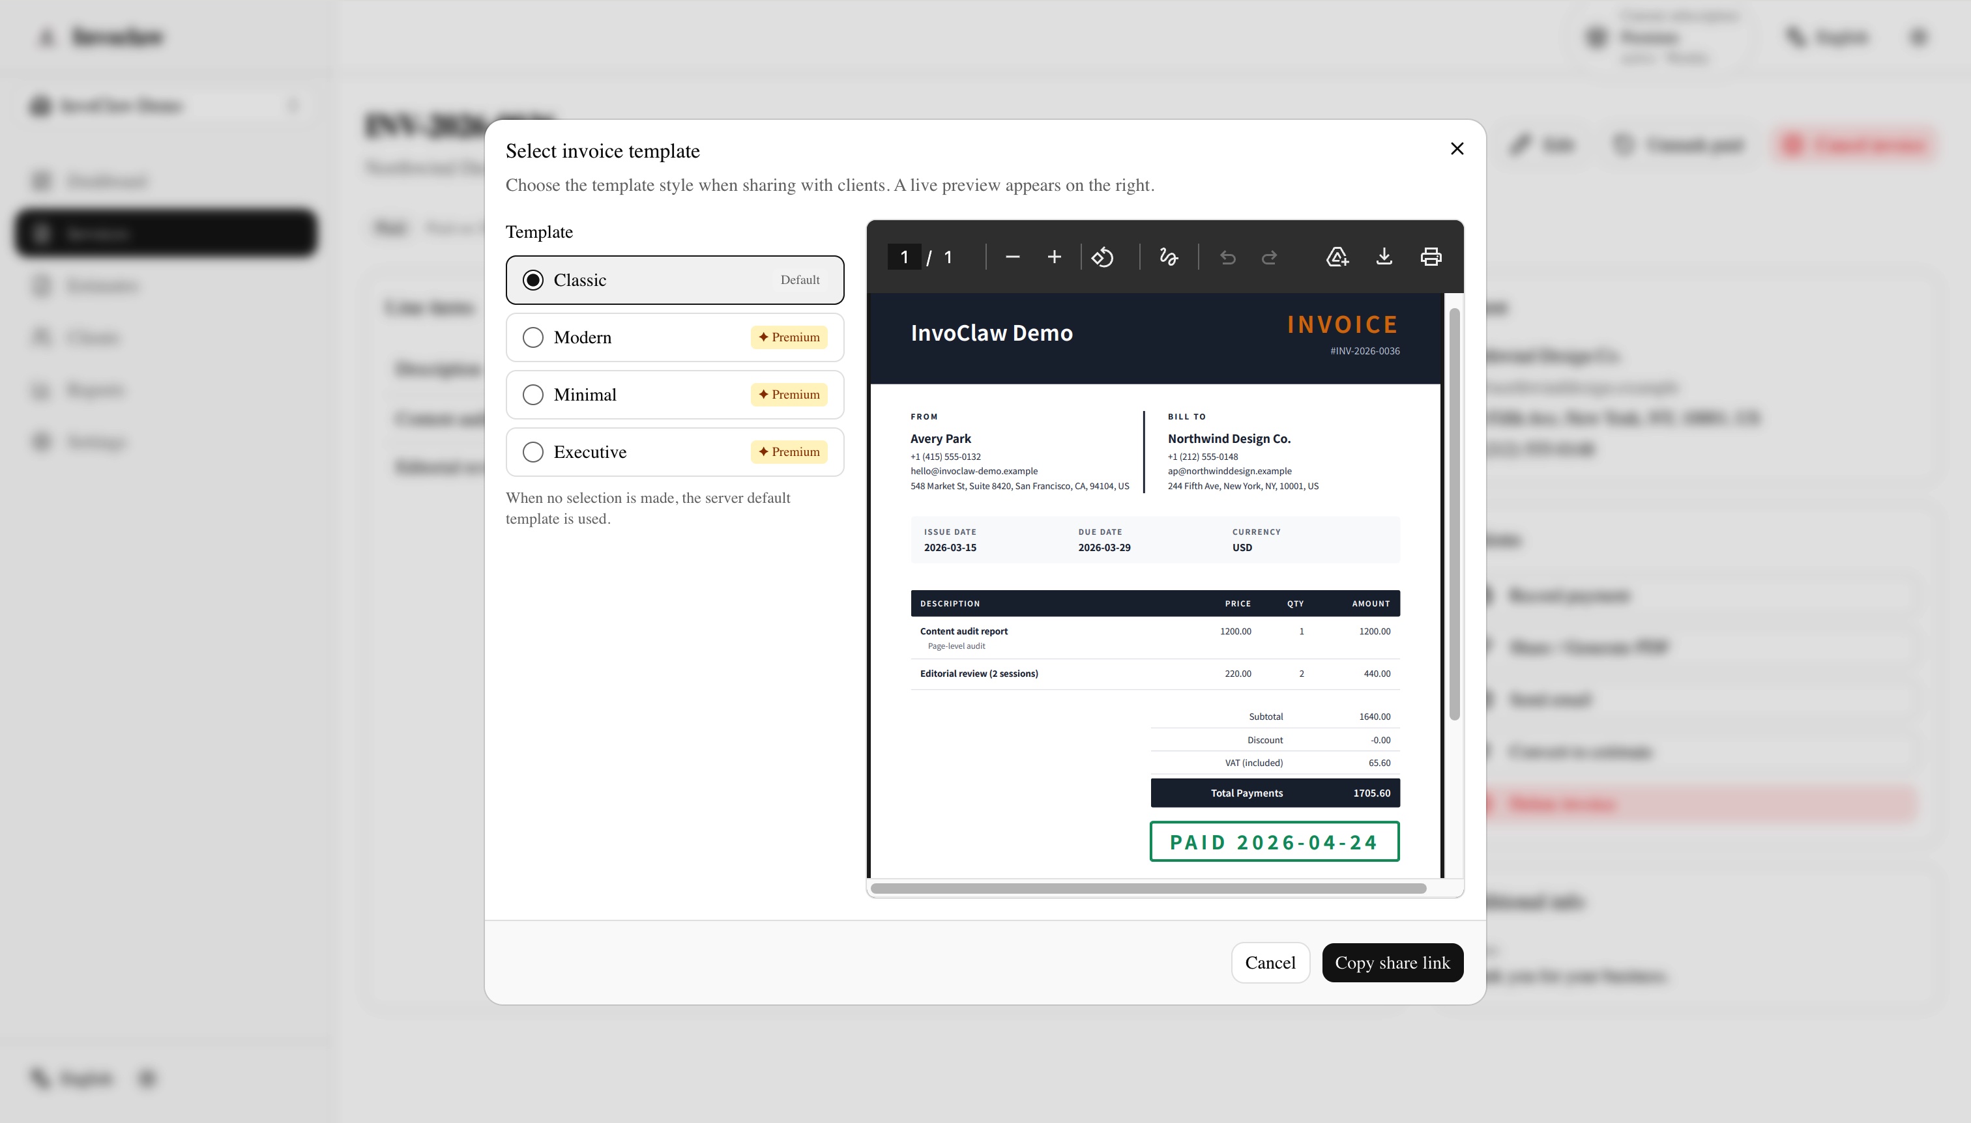Image resolution: width=1971 pixels, height=1123 pixels.
Task: Click the invoice number #INV-2026-0036
Action: tap(1364, 351)
